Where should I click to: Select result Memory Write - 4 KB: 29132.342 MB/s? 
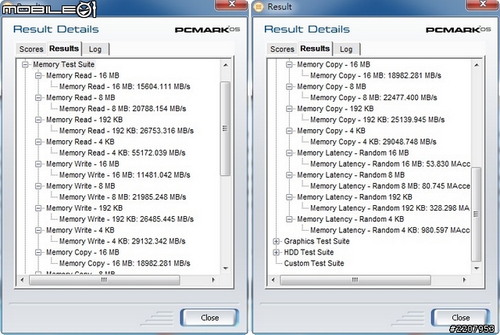123,241
